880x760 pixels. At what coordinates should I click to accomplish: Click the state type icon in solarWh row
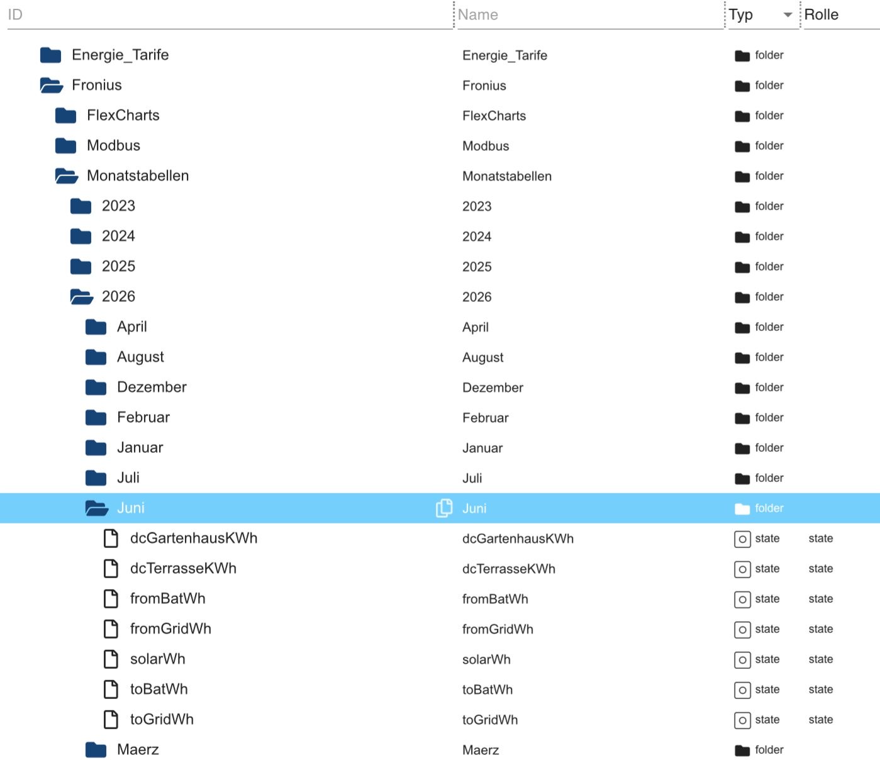tap(742, 659)
